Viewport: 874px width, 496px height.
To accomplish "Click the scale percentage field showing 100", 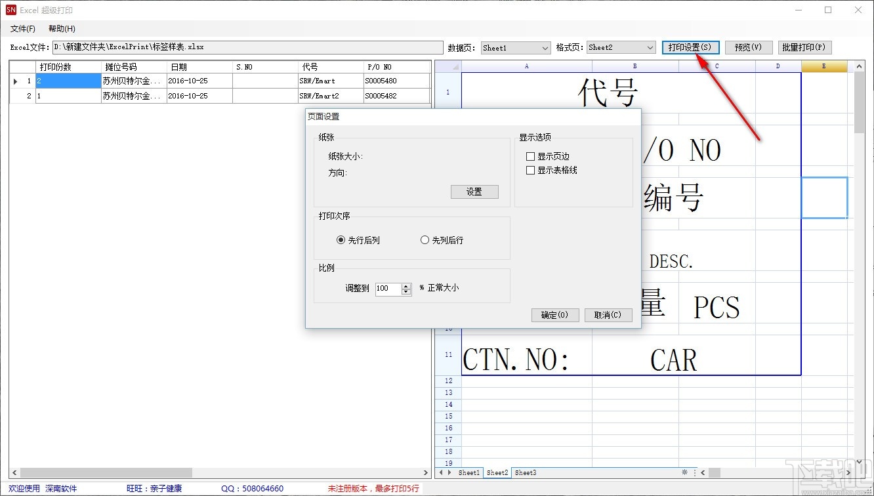I will pyautogui.click(x=388, y=289).
